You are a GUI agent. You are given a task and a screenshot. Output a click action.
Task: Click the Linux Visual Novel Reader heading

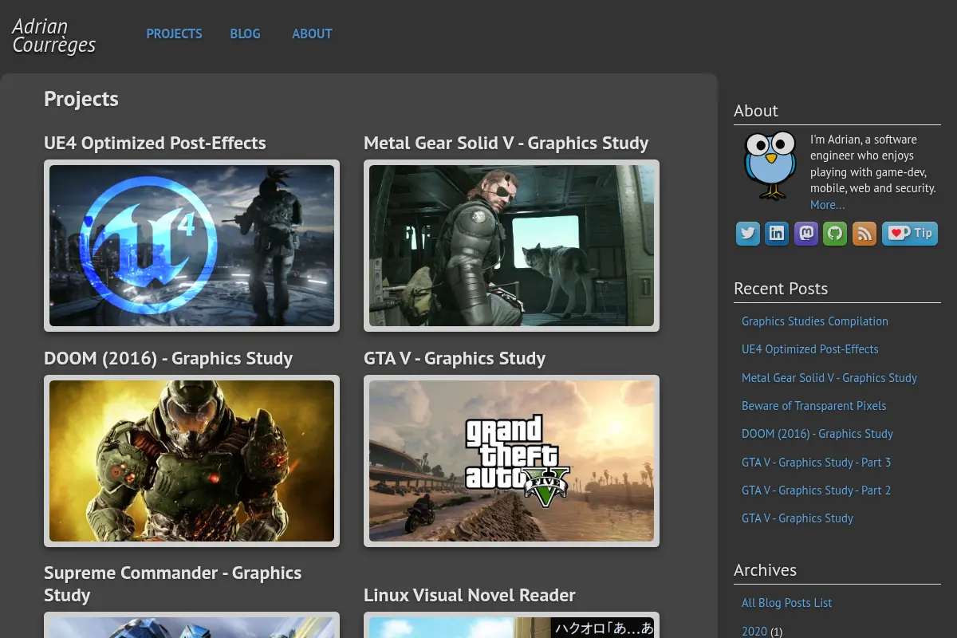click(x=470, y=596)
